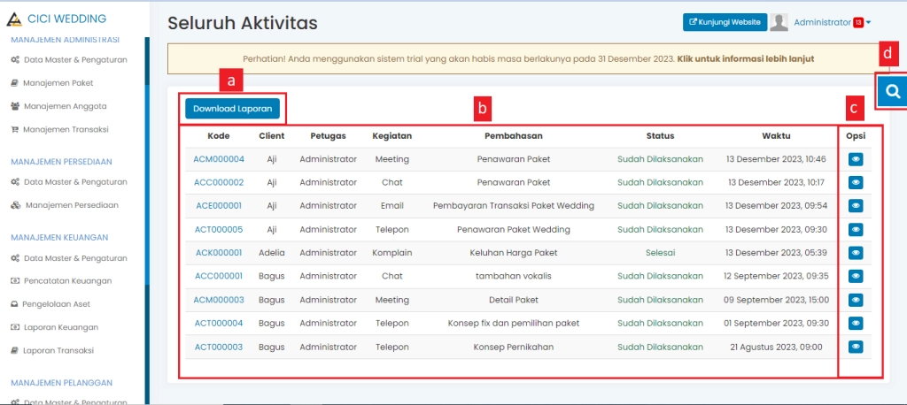Open Laporan Keuangan in sidebar
The image size is (907, 405).
60,327
